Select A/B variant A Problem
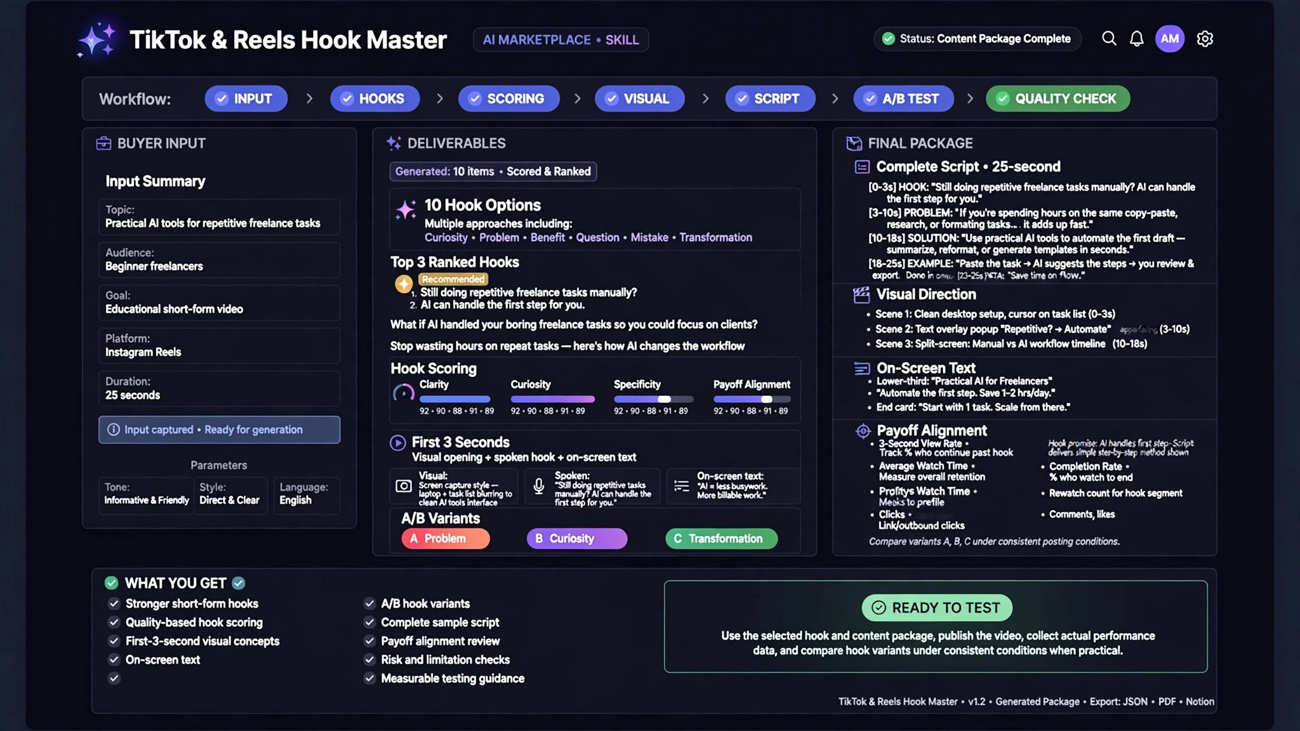 pyautogui.click(x=446, y=538)
